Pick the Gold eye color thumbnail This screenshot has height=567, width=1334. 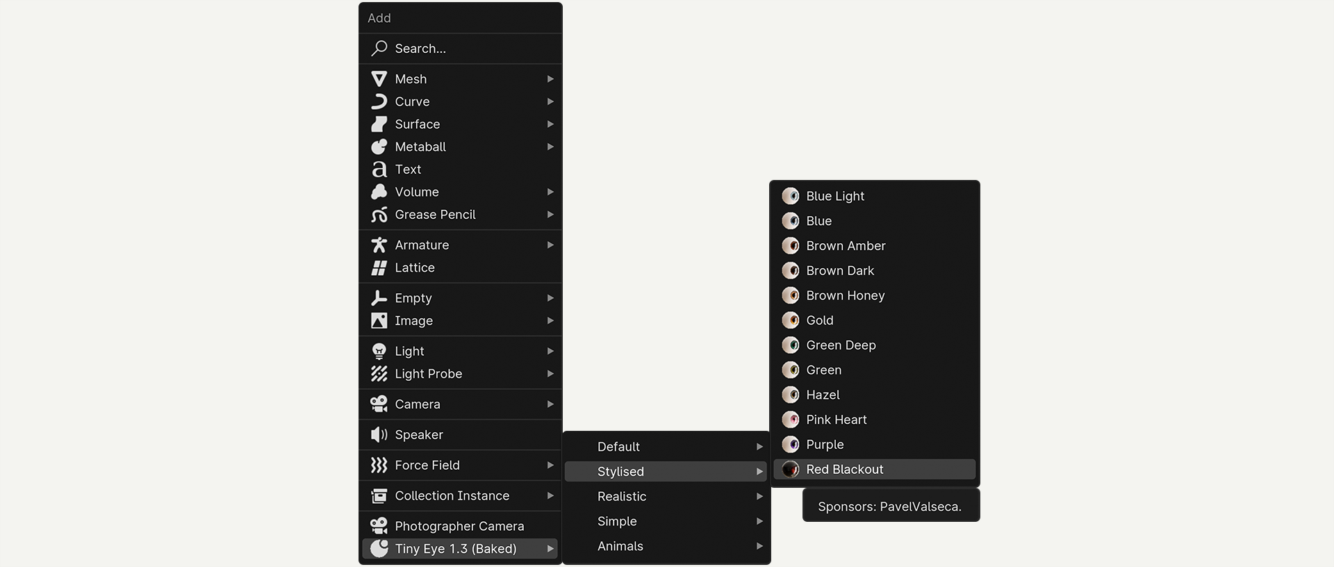[x=791, y=320]
